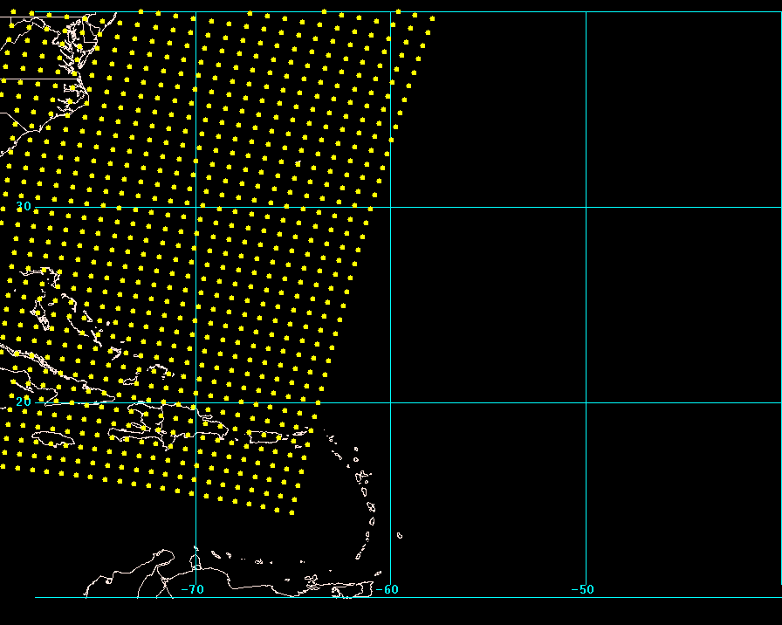Image resolution: width=782 pixels, height=625 pixels.
Task: Click intersection of 30 latitude and -60 longitude
Action: coord(390,207)
